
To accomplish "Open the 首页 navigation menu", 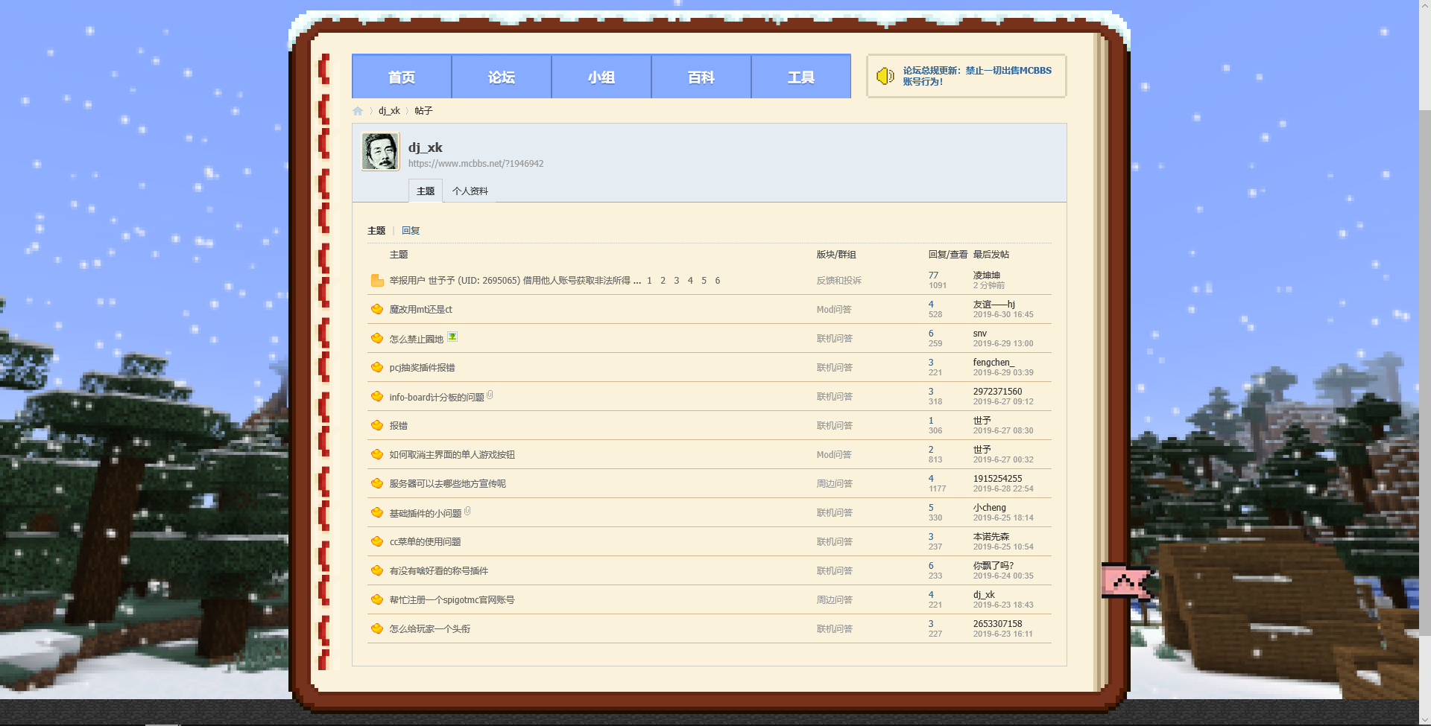I will [x=402, y=77].
